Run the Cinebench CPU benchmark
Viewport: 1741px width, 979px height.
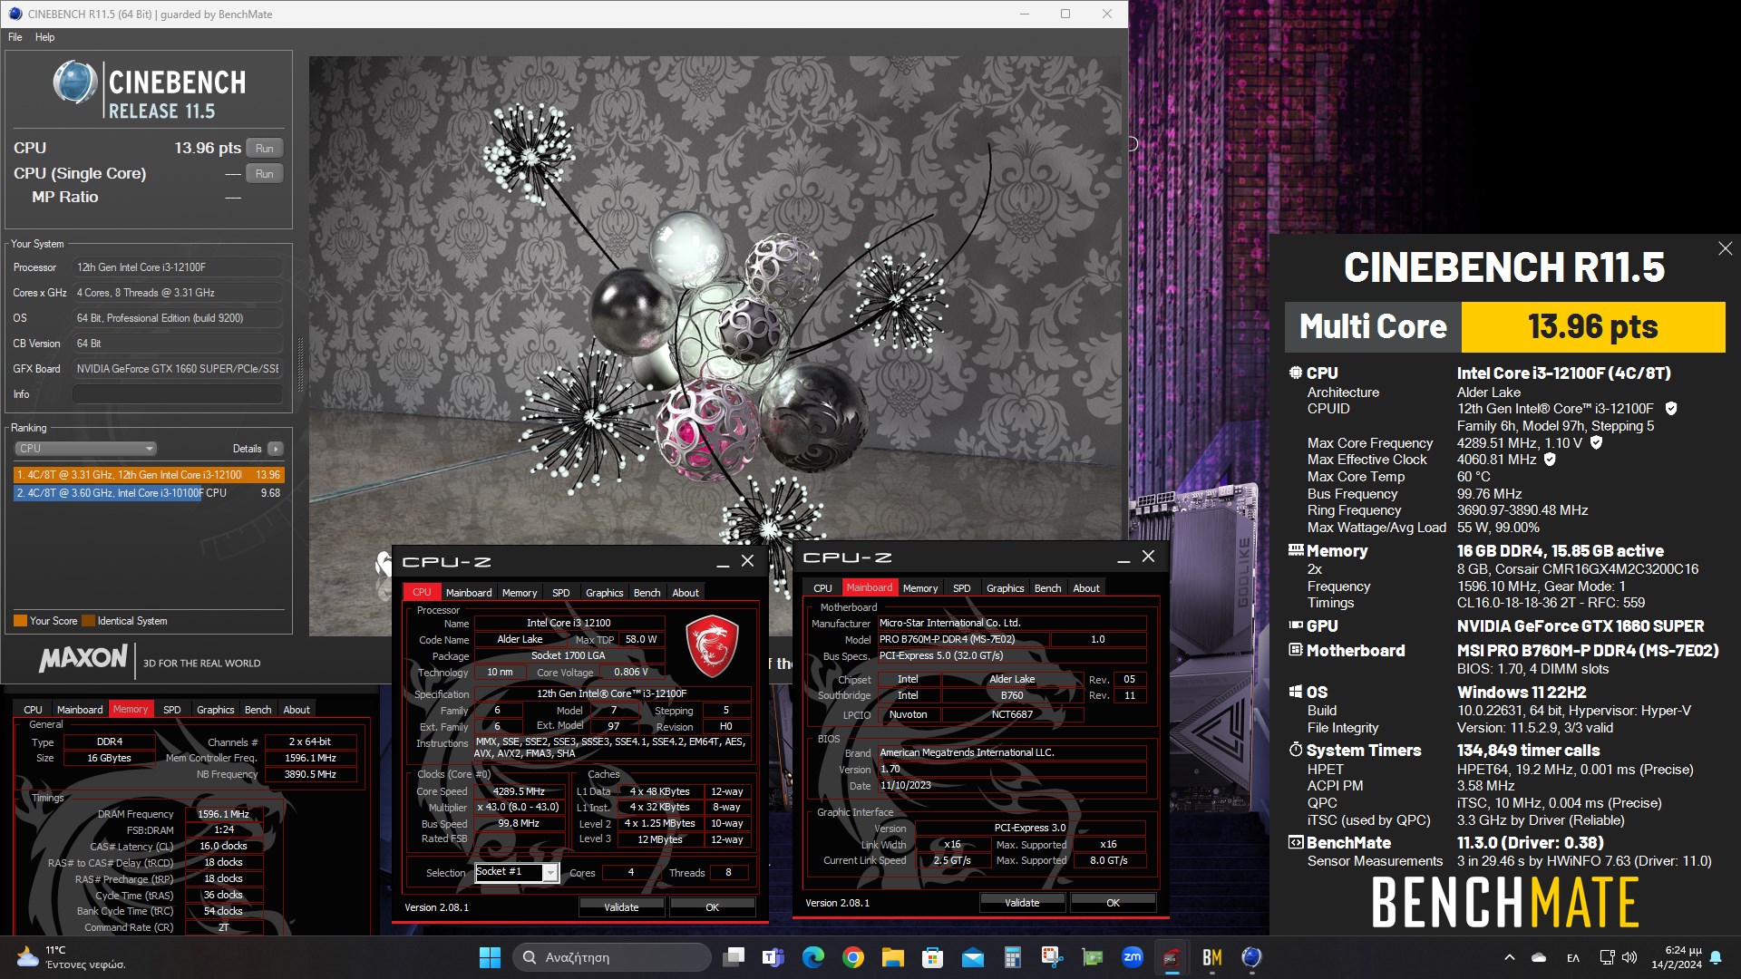coord(264,148)
